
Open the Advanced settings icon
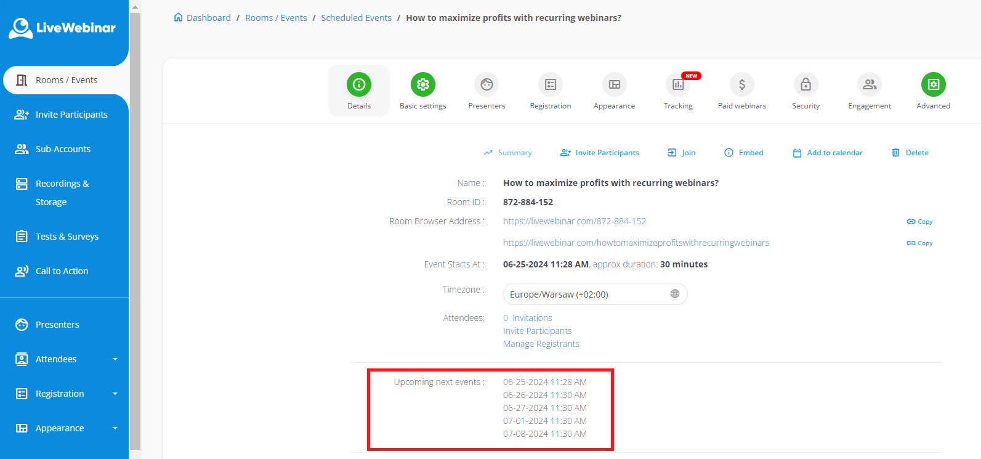pyautogui.click(x=933, y=85)
